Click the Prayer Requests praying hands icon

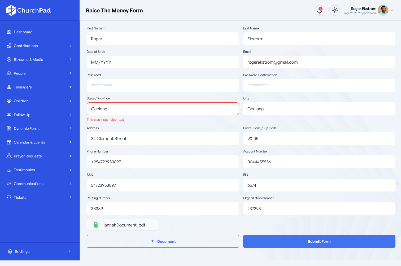click(9, 156)
